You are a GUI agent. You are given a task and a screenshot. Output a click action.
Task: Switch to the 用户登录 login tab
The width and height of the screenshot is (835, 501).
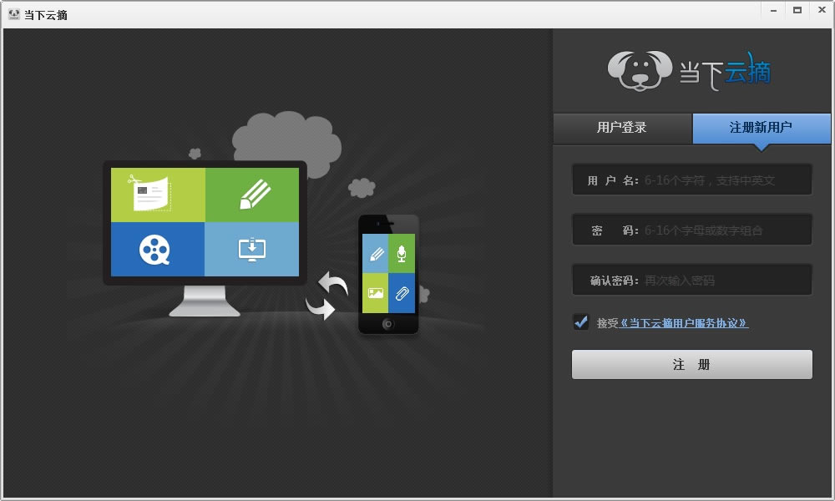621,129
